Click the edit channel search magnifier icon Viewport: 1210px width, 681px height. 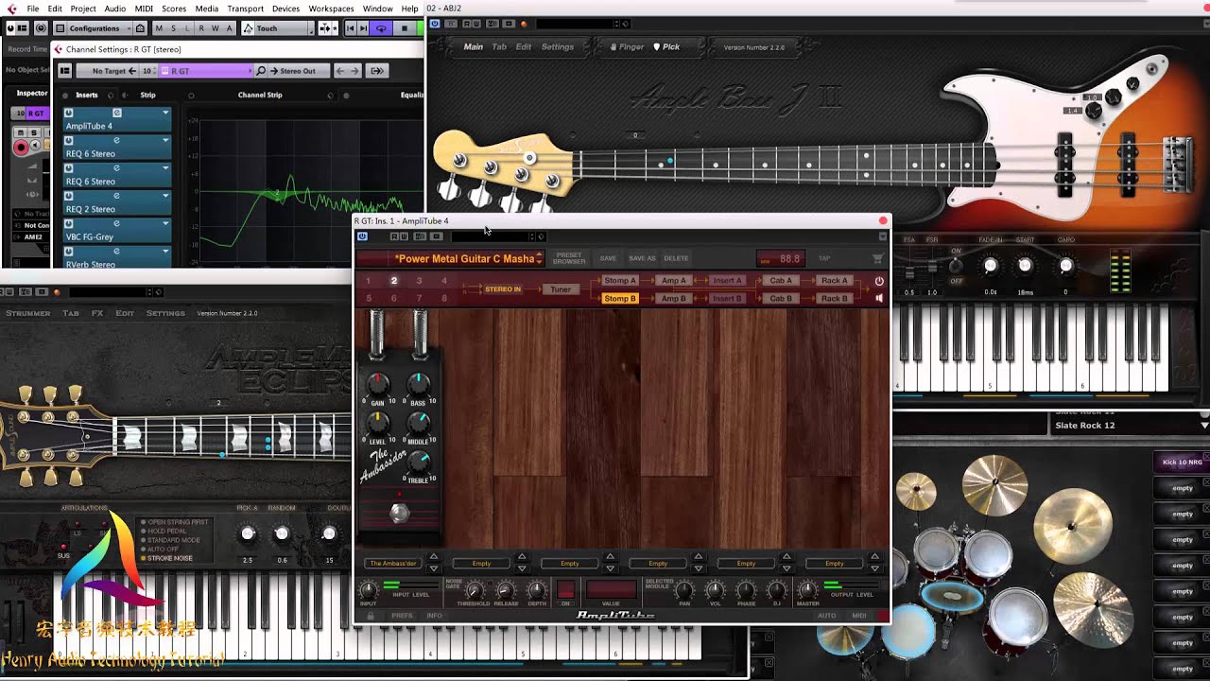(261, 71)
